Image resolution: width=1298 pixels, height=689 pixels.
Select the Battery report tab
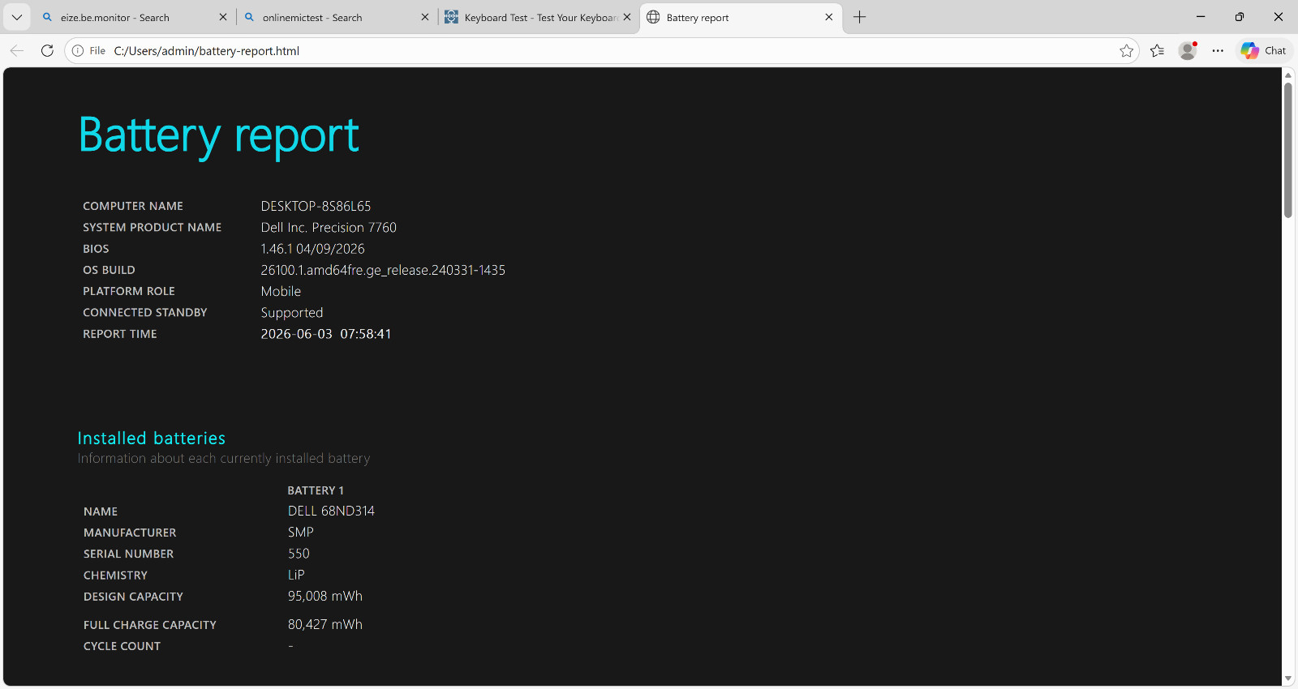coord(741,17)
